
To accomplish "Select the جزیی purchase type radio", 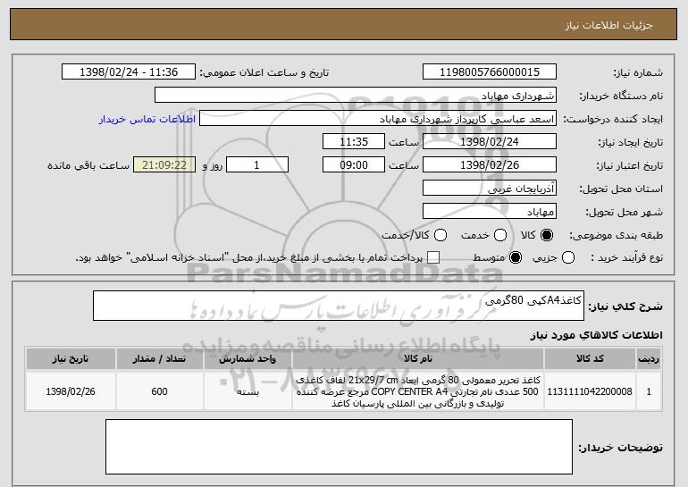I will pos(567,257).
